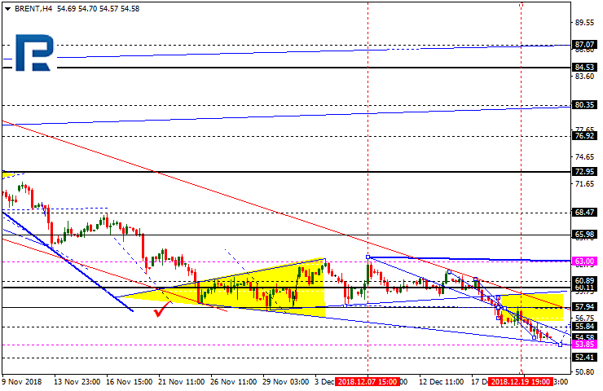Click the 65.98 price level label

point(584,235)
